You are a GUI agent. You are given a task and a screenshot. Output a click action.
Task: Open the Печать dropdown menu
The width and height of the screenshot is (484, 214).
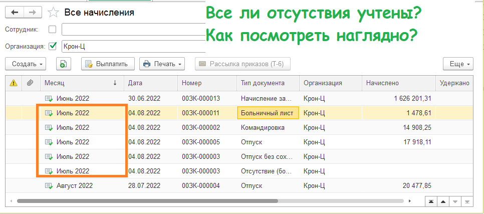coord(162,64)
